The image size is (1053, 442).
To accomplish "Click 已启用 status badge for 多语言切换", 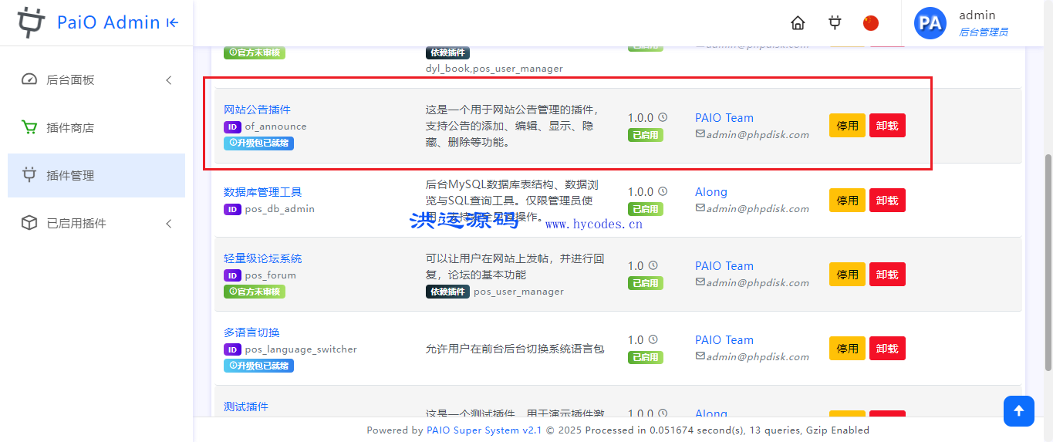I will 644,357.
